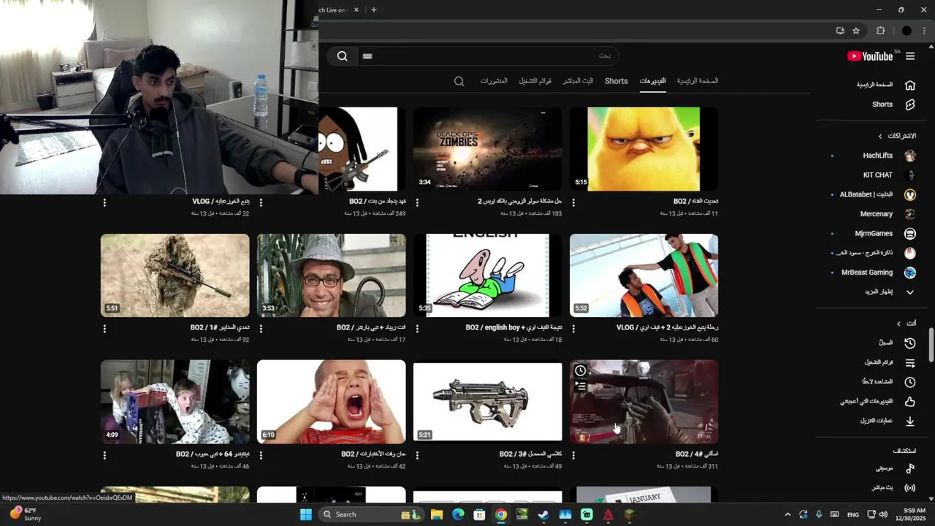This screenshot has height=526, width=935.
Task: Click the YouTube logo
Action: pos(870,56)
